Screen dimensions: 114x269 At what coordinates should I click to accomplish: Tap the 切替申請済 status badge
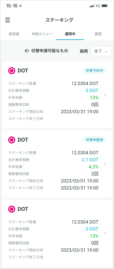coord(94,140)
